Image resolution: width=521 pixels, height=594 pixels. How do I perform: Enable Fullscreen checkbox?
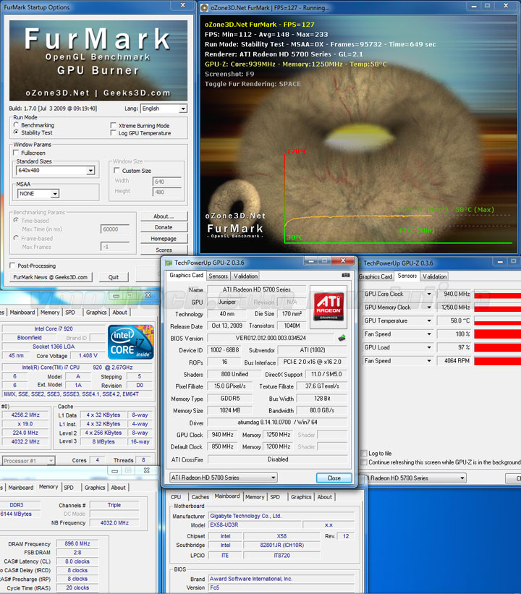coord(16,152)
